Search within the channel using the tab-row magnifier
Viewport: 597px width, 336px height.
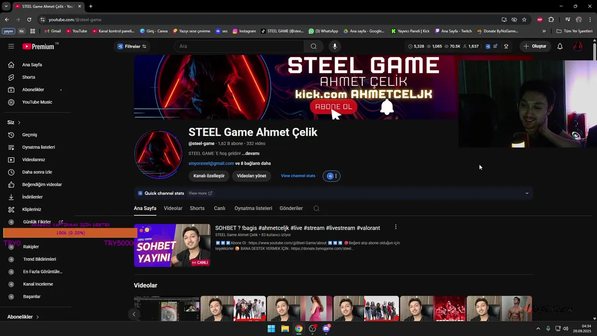click(x=316, y=208)
